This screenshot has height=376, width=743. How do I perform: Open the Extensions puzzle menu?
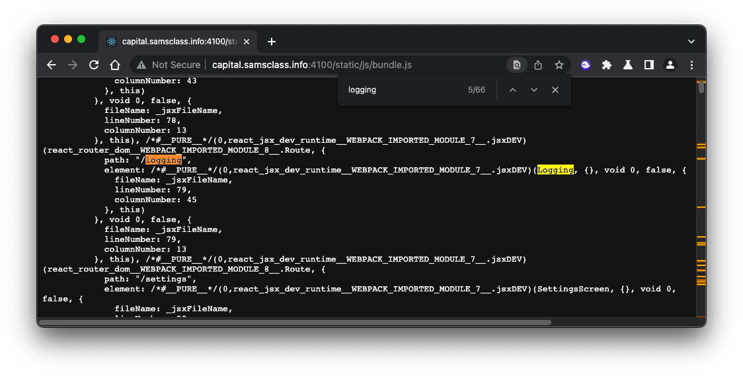click(x=607, y=65)
